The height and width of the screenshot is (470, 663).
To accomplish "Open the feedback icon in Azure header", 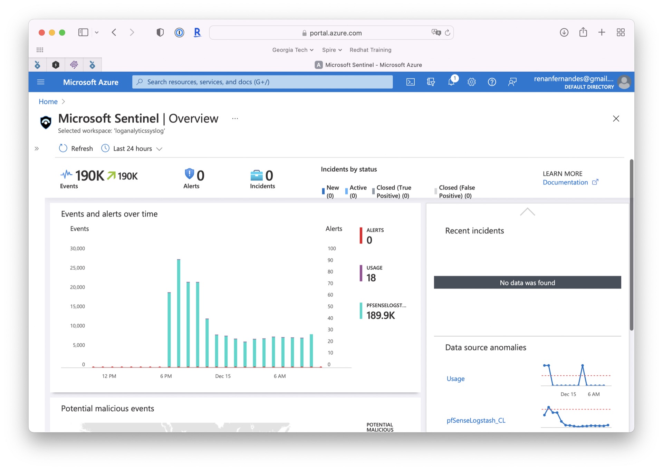I will pos(512,82).
